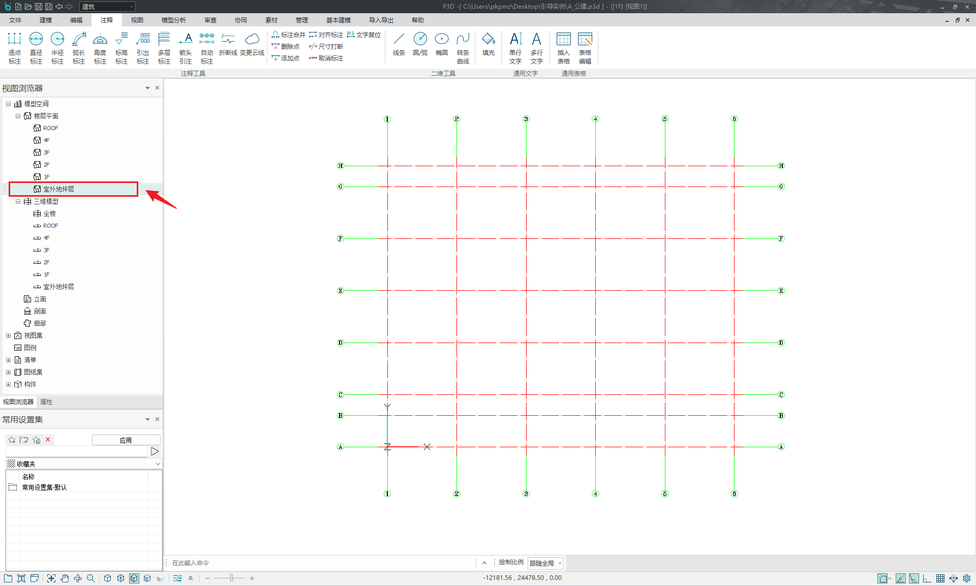Click the 应用 apply button
This screenshot has width=976, height=586.
tap(126, 440)
